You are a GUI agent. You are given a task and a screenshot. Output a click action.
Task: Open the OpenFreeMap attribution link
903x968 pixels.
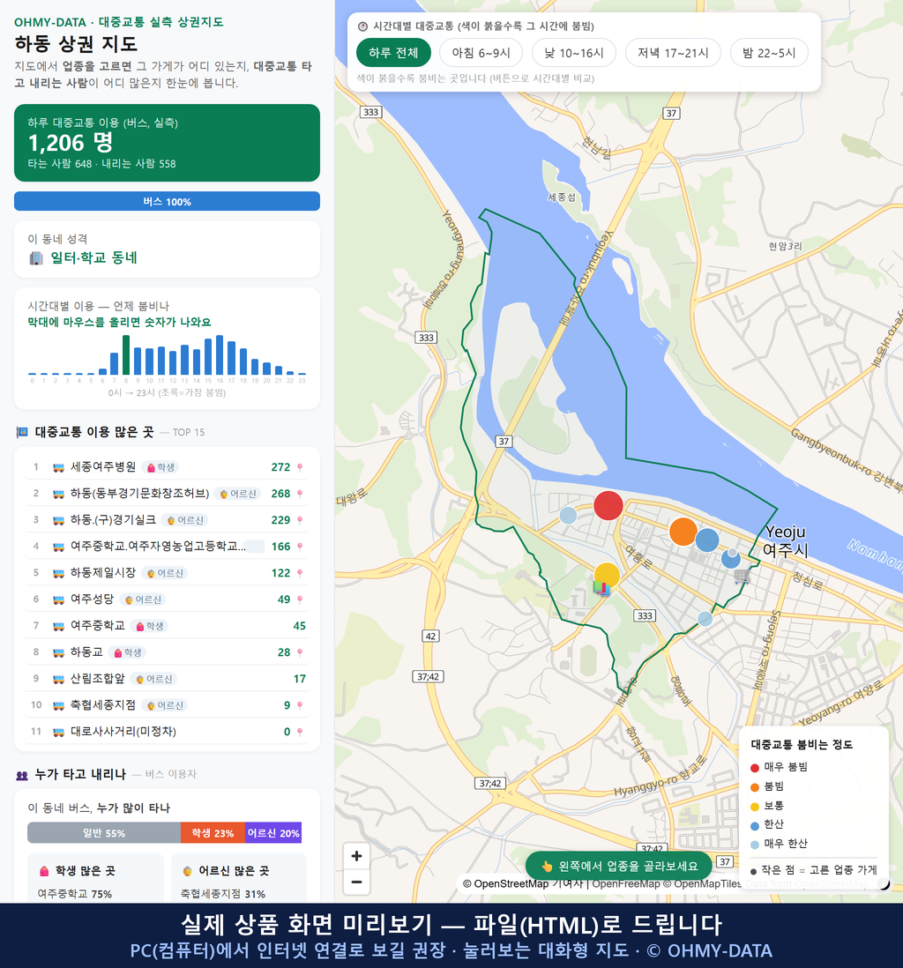click(x=626, y=884)
